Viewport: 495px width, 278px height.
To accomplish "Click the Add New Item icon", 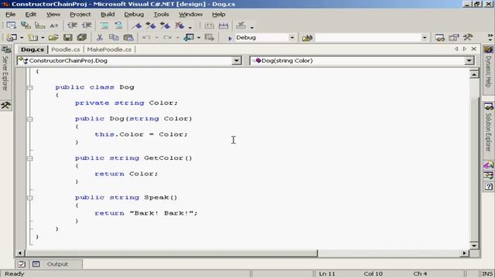I will pyautogui.click(x=32, y=38).
